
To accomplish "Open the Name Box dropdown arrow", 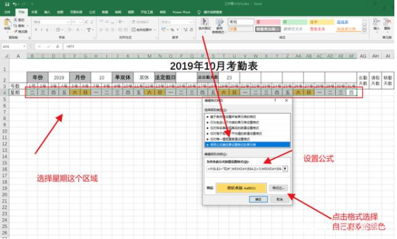I will click(24, 47).
